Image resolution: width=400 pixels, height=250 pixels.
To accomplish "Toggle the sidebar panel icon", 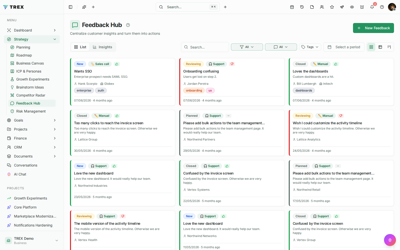I will coord(70,7).
